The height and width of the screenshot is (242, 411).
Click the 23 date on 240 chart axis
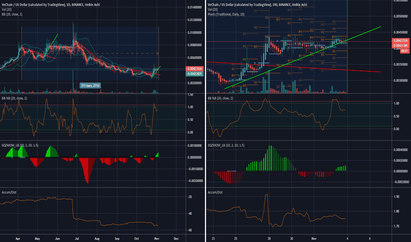[213, 238]
